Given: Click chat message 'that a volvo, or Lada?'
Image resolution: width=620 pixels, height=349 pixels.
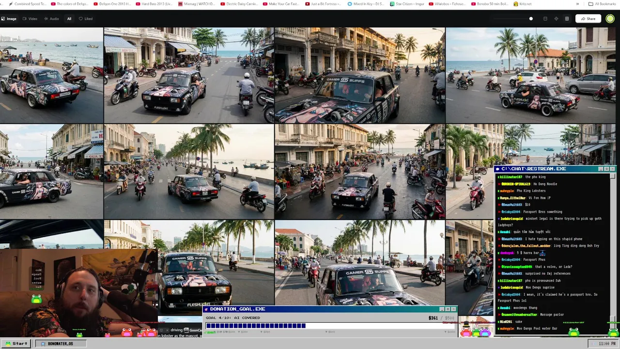Looking at the screenshot, I should click(553, 267).
